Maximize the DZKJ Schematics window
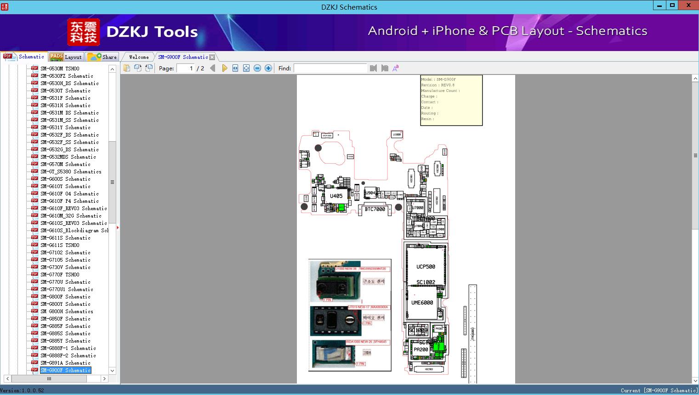The height and width of the screenshot is (395, 699). pos(672,6)
